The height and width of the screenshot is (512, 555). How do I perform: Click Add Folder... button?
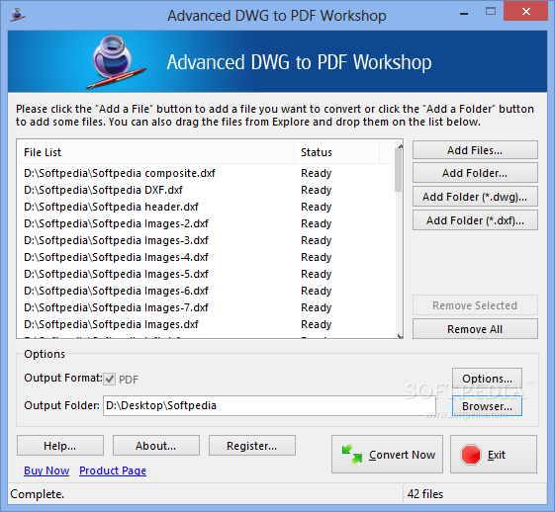click(475, 173)
